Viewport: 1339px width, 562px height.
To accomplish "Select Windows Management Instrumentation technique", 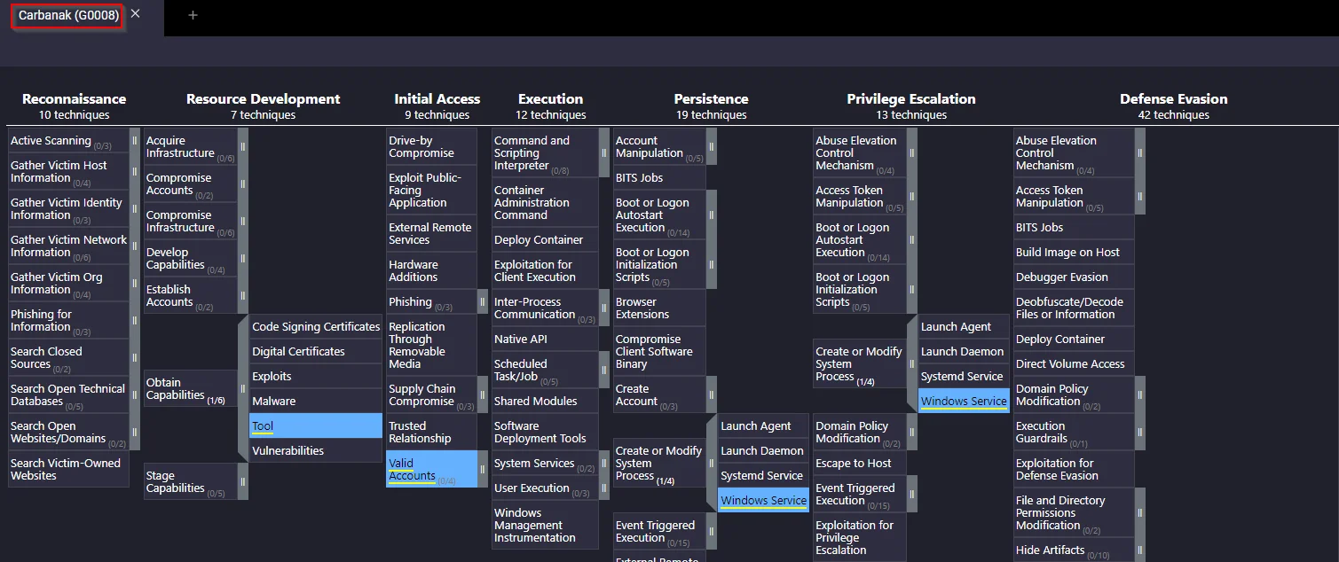I will point(545,526).
